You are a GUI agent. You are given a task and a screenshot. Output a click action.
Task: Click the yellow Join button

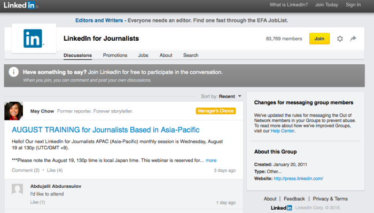tap(320, 39)
